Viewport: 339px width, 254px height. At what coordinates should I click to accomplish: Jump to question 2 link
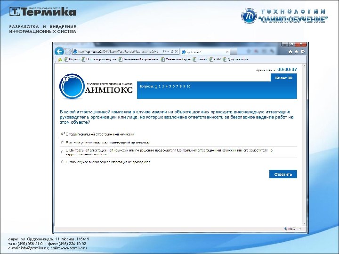160,87
